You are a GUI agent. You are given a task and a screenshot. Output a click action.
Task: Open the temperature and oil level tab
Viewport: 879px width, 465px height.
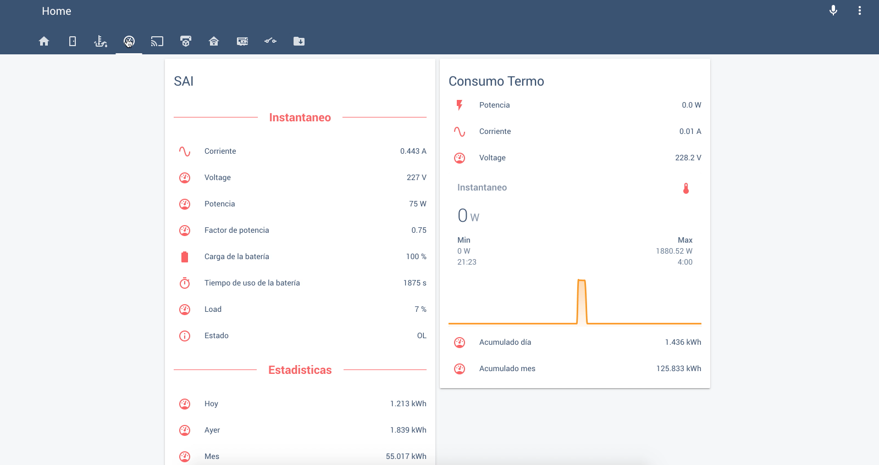pyautogui.click(x=101, y=41)
